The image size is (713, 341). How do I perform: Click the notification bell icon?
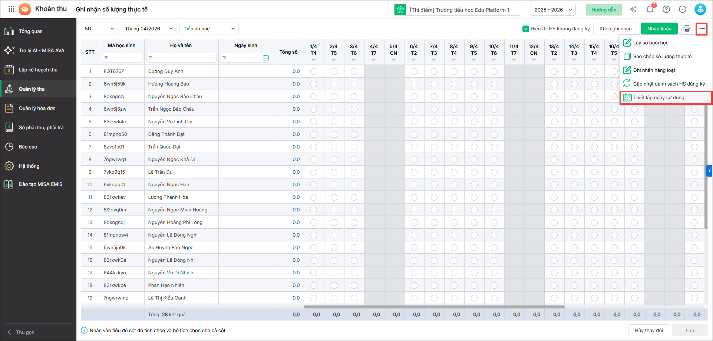650,10
